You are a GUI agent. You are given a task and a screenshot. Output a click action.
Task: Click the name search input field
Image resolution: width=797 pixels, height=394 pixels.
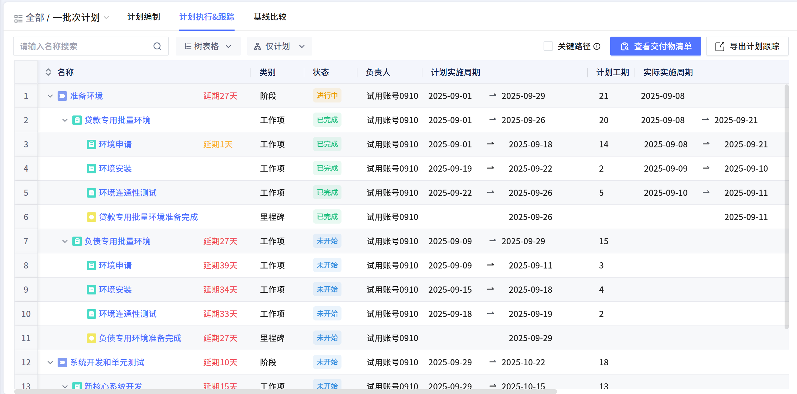(84, 46)
